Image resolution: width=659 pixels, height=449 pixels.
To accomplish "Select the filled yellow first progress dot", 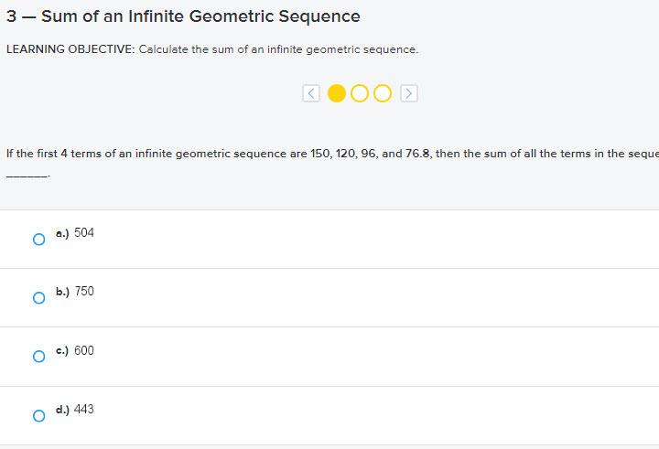I will pos(337,93).
